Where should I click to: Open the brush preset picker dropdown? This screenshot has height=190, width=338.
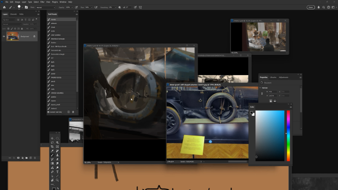22,8
